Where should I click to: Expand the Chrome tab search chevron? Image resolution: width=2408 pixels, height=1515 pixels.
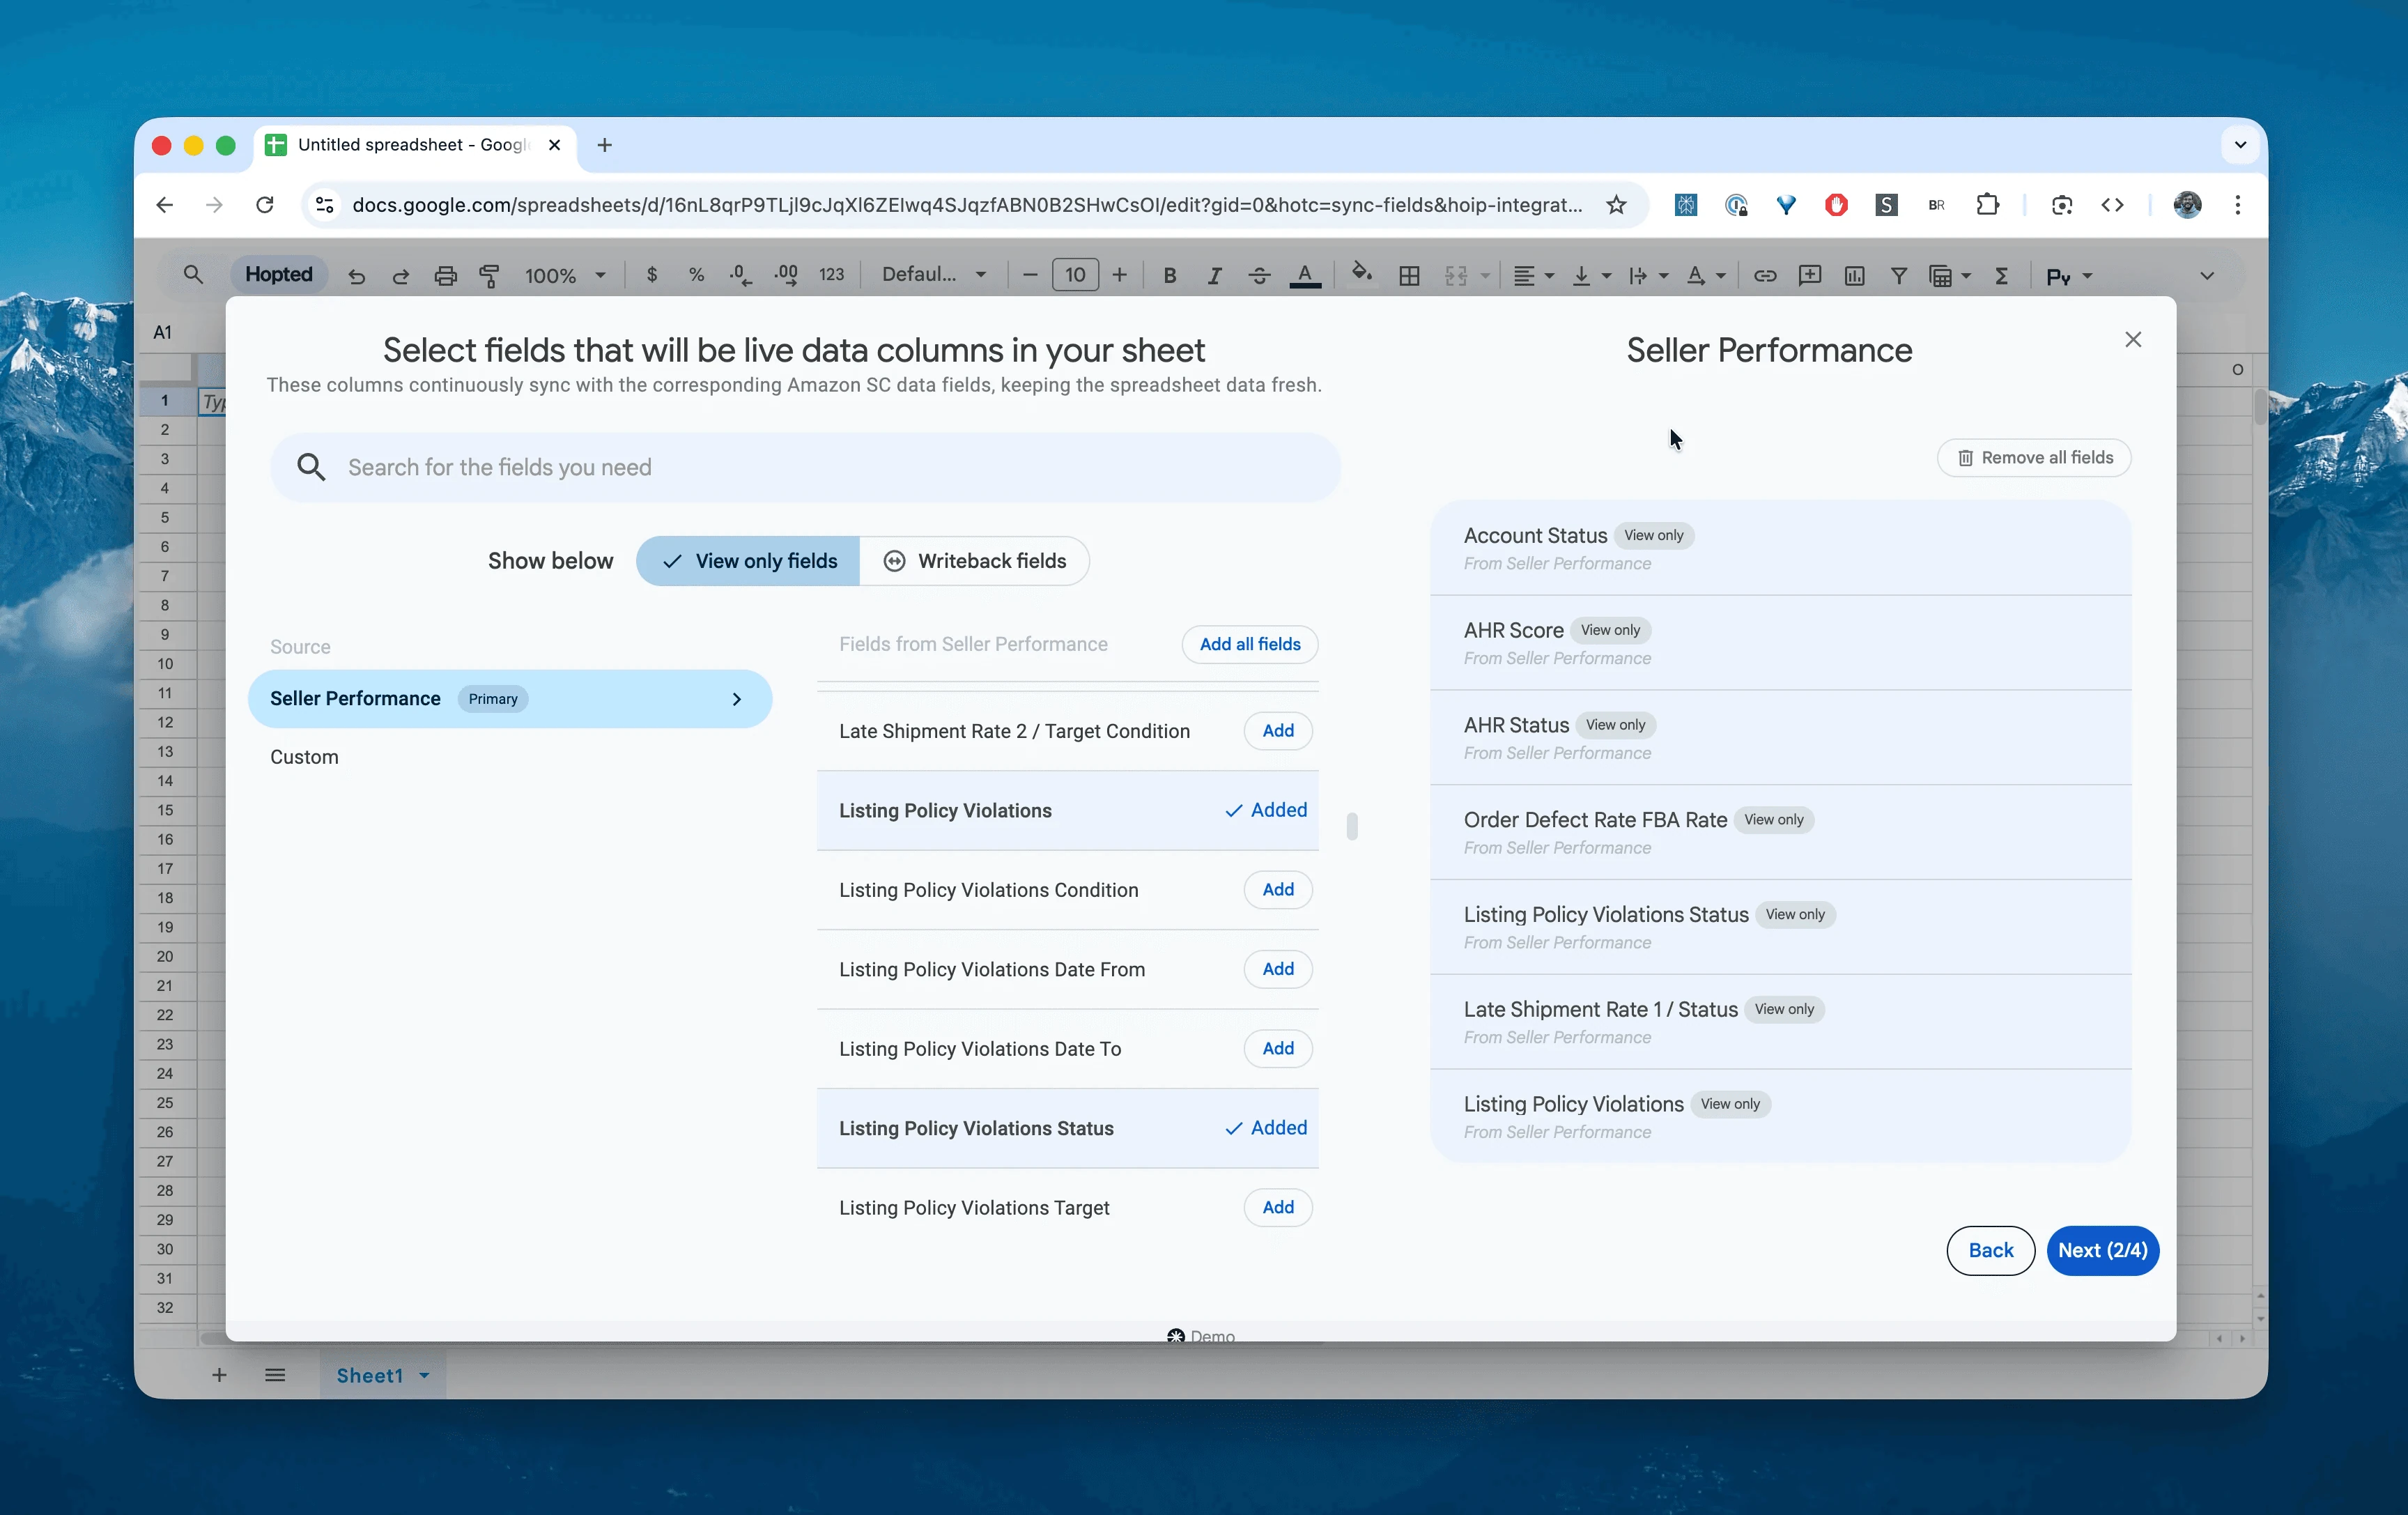[x=2240, y=145]
